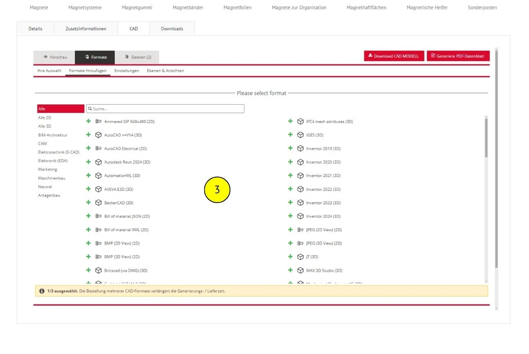Open Magnetfolien in the top navigation
Viewport: 529px width, 354px height.
pyautogui.click(x=237, y=8)
